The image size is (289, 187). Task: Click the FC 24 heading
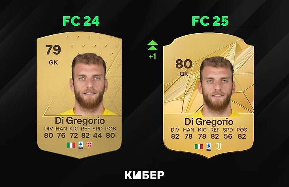(81, 21)
